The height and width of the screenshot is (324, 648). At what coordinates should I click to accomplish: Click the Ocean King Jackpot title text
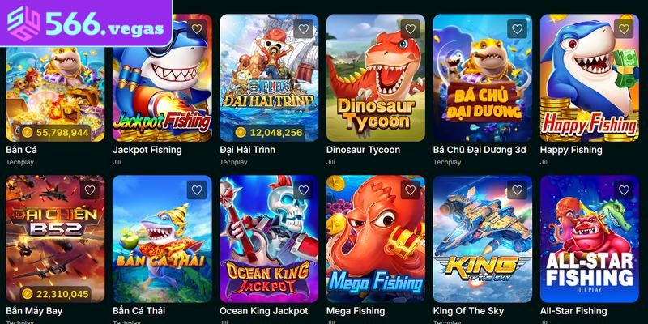click(x=264, y=311)
